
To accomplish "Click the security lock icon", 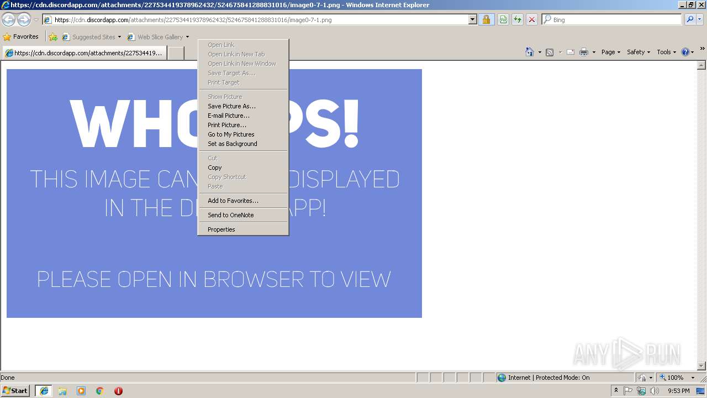I will pos(486,19).
